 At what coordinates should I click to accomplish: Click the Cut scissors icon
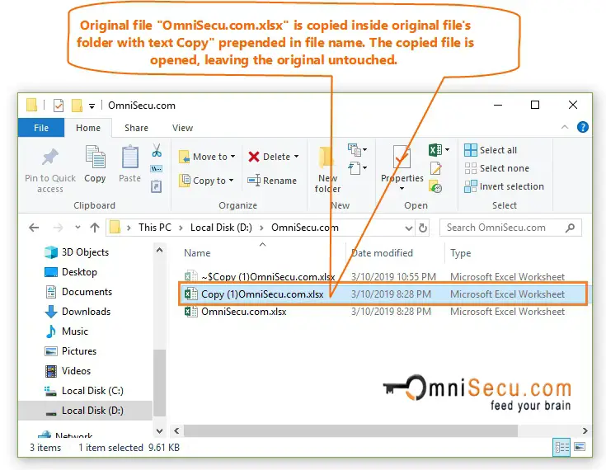[x=157, y=150]
